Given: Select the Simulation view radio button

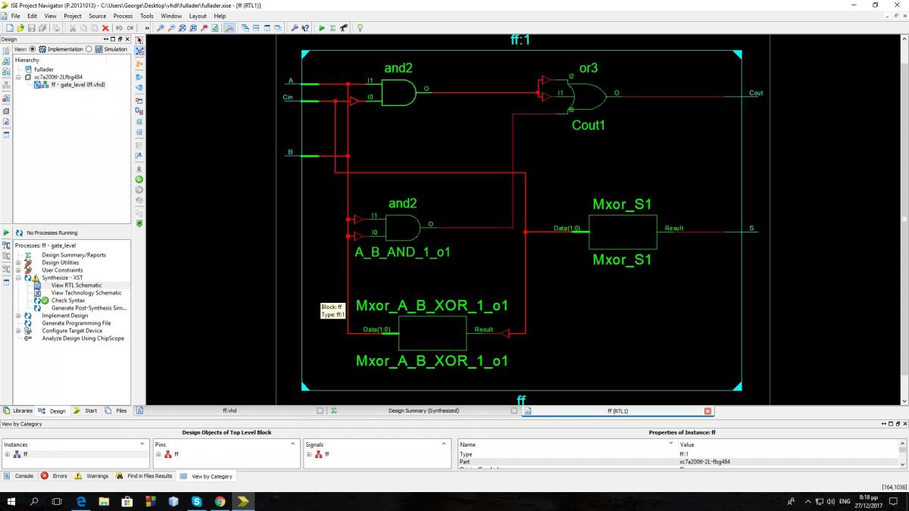Looking at the screenshot, I should [x=89, y=49].
